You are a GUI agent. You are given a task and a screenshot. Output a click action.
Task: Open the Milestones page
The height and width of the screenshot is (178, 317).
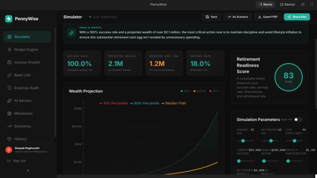point(27,113)
